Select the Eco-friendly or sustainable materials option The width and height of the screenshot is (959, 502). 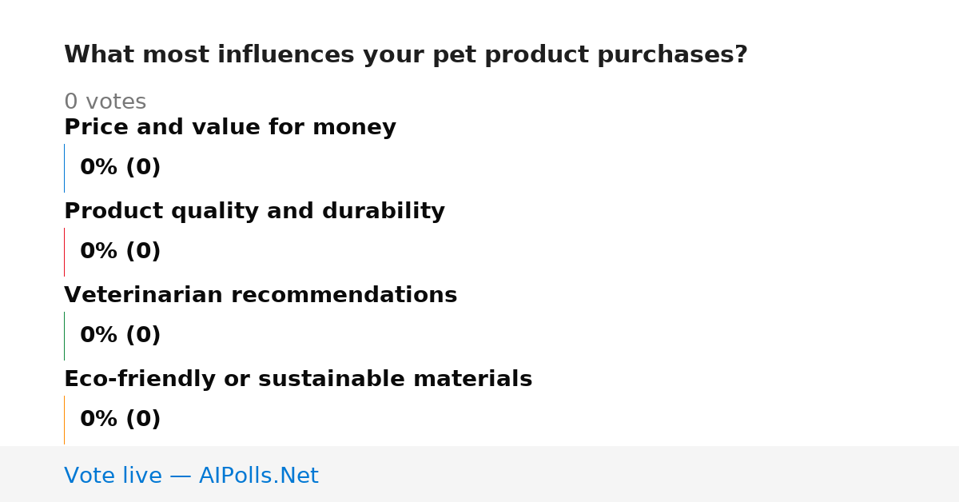point(298,380)
